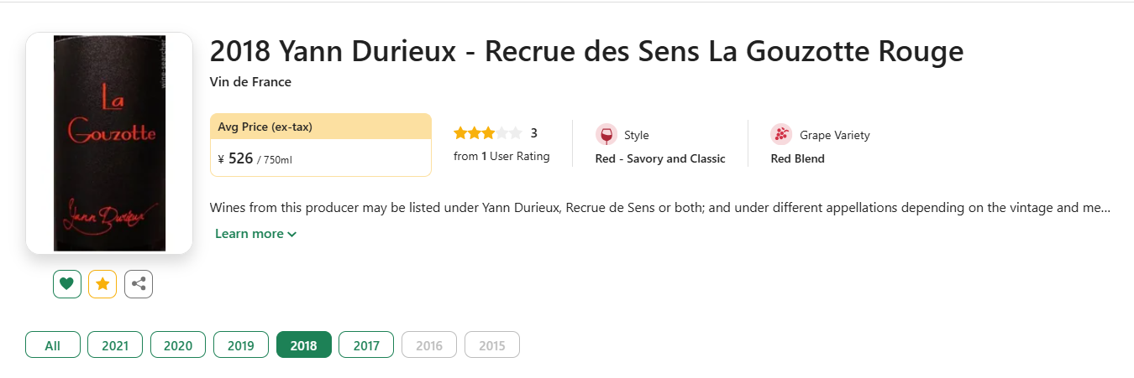1134x378 pixels.
Task: Switch to the 2017 vintage
Action: pyautogui.click(x=366, y=345)
